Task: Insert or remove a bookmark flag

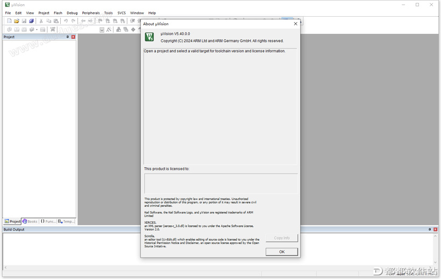Action: coord(100,21)
